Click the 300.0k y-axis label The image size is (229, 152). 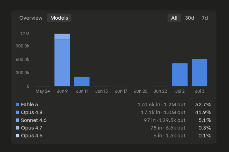(23, 73)
